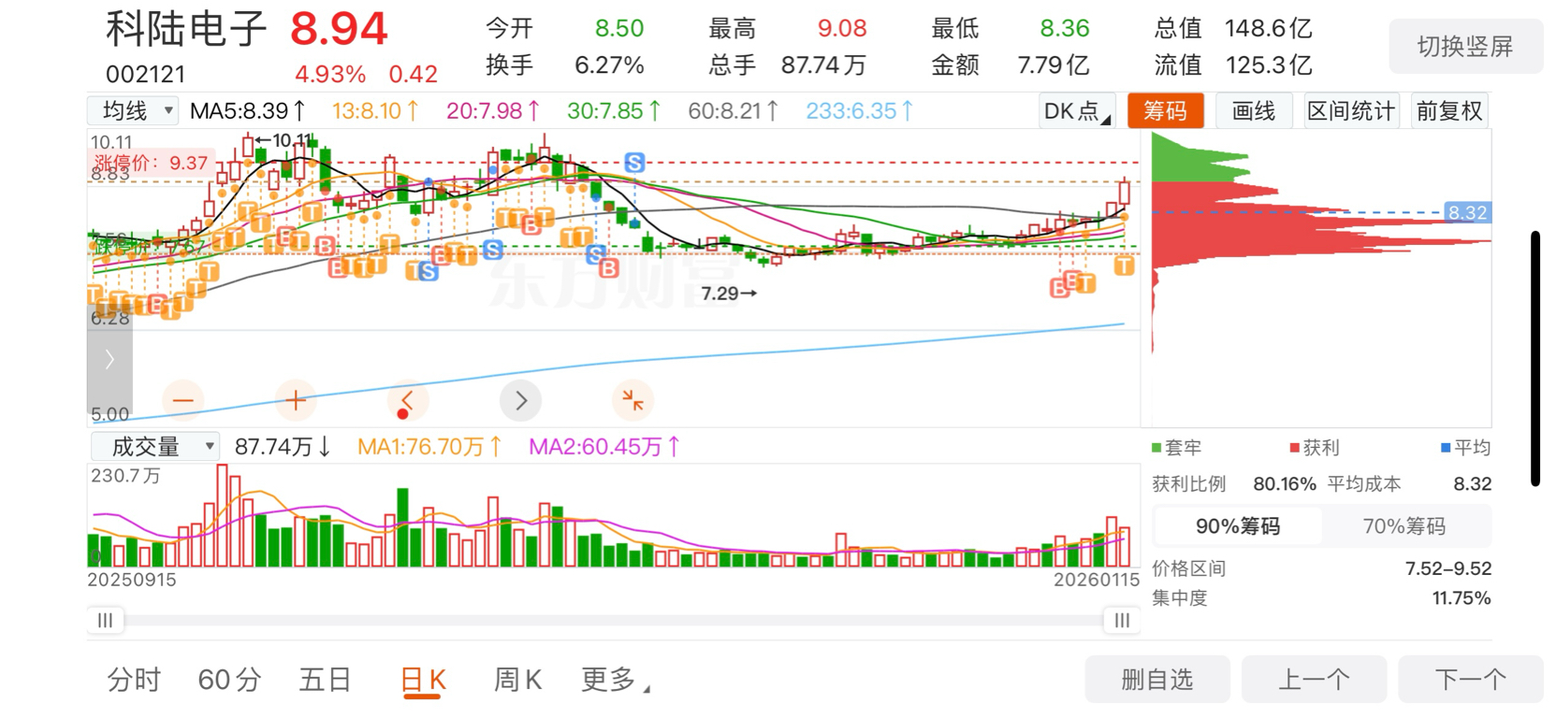Click the 获利 legend item
The height and width of the screenshot is (718, 1556).
pos(1315,448)
